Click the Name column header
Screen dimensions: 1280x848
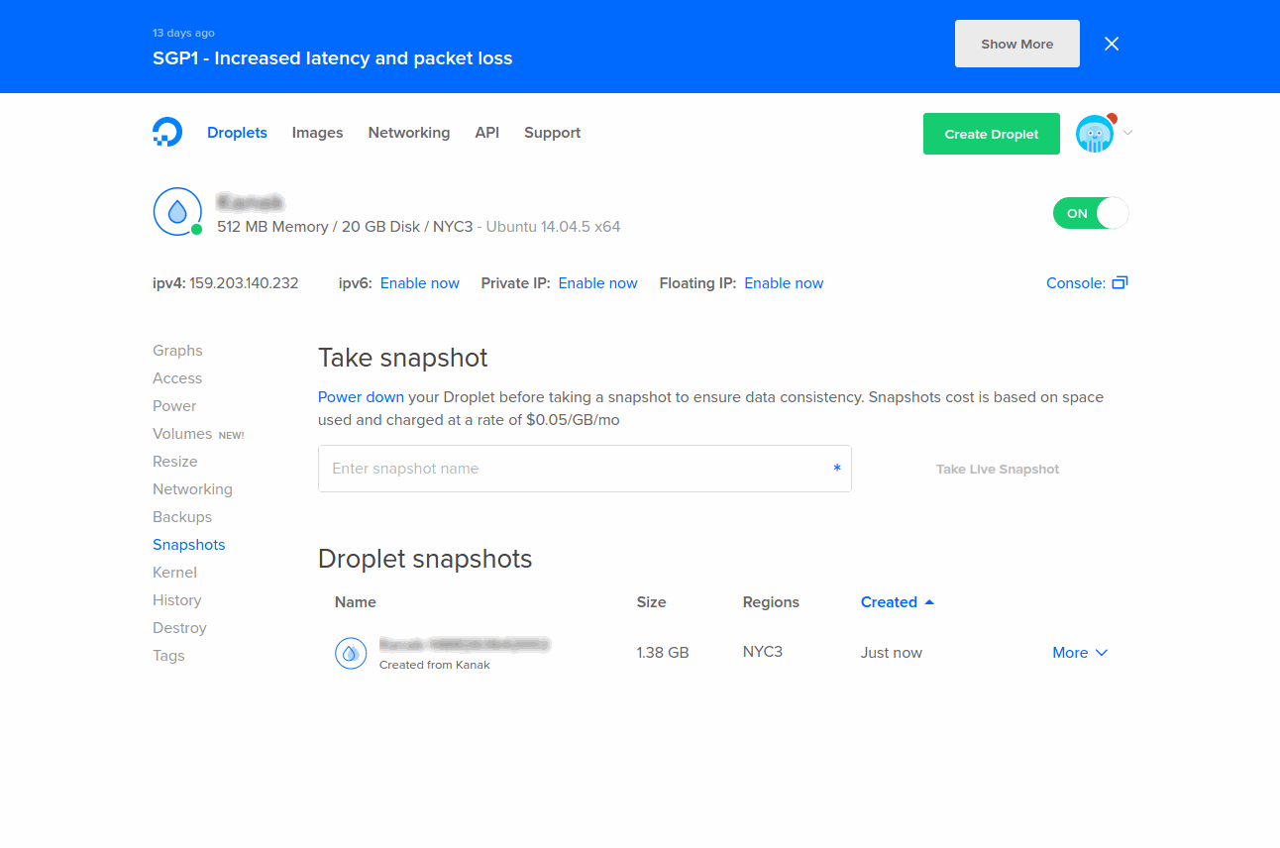coord(356,602)
